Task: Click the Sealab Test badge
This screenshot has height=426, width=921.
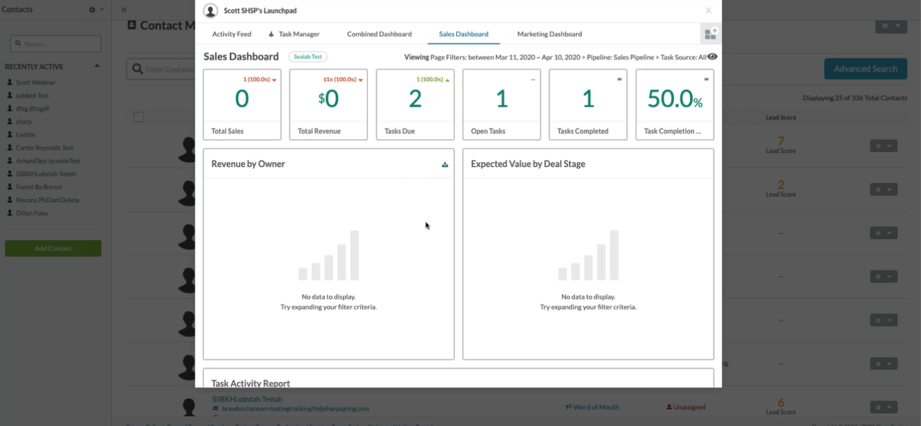Action: tap(308, 57)
